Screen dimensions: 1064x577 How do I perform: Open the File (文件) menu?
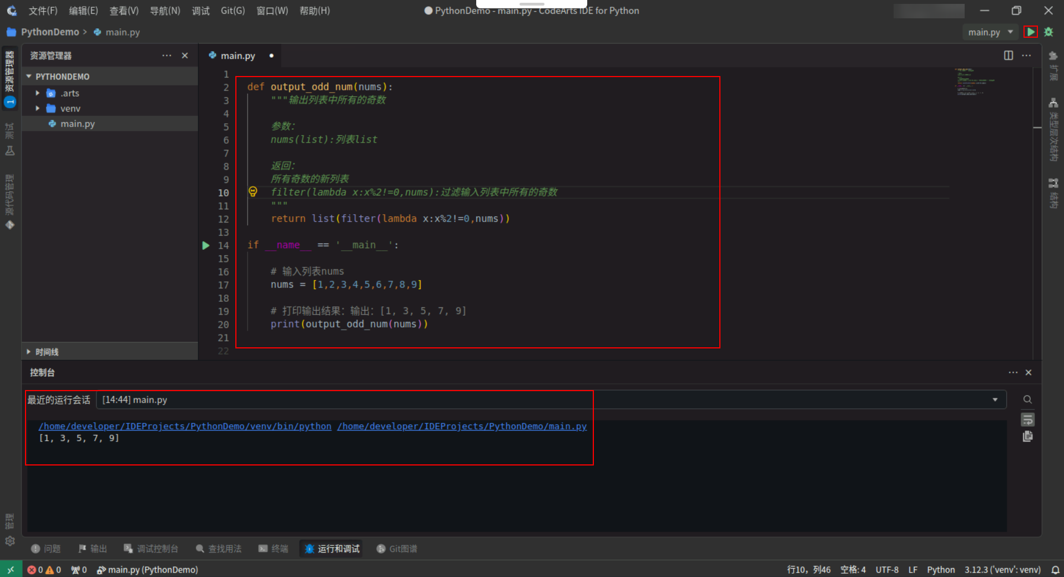tap(43, 11)
